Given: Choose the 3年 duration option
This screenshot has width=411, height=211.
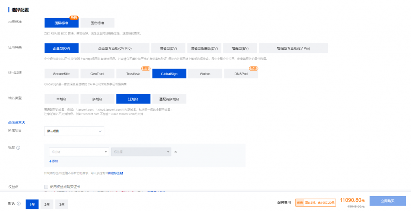Looking at the screenshot, I should click(x=62, y=205).
